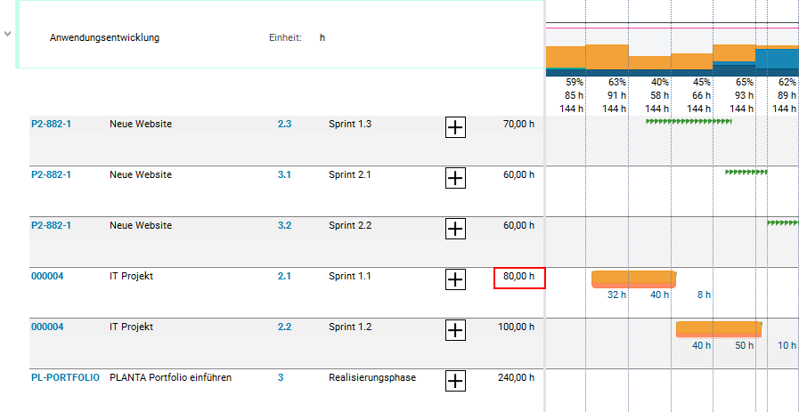Image resolution: width=799 pixels, height=412 pixels.
Task: Click the Anwendungsentwicklung resource name
Action: point(104,38)
